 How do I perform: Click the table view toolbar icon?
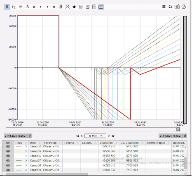point(21,7)
